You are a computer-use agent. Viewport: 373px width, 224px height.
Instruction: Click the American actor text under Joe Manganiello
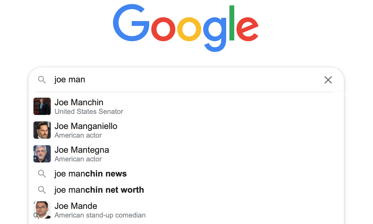(78, 135)
